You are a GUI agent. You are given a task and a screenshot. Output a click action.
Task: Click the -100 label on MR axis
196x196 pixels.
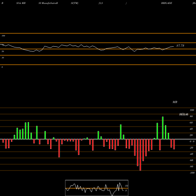click(192, 173)
